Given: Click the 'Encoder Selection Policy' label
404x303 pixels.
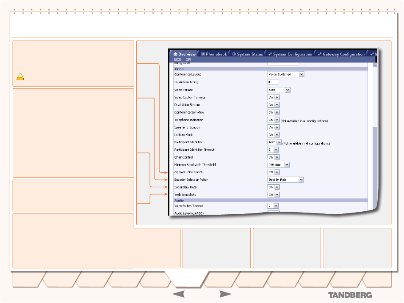Looking at the screenshot, I should pos(191,180).
